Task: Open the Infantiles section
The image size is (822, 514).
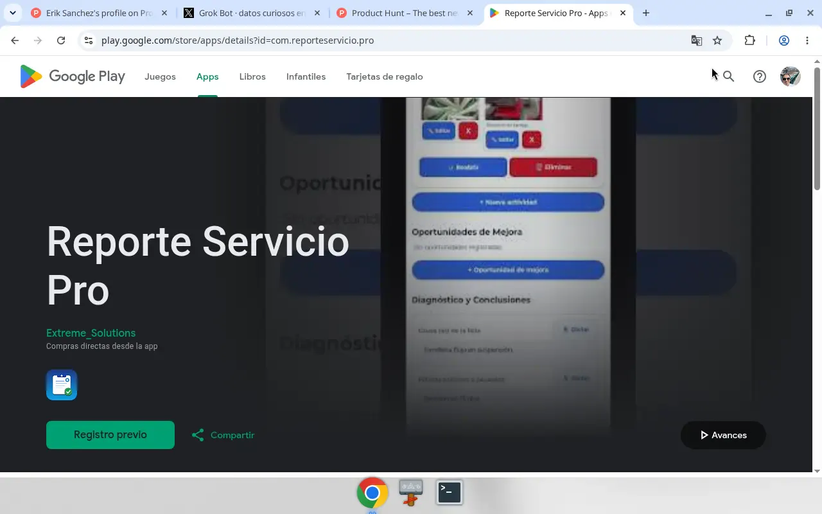Action: (306, 76)
